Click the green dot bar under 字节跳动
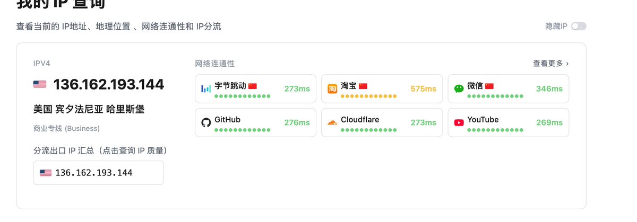 243,96
